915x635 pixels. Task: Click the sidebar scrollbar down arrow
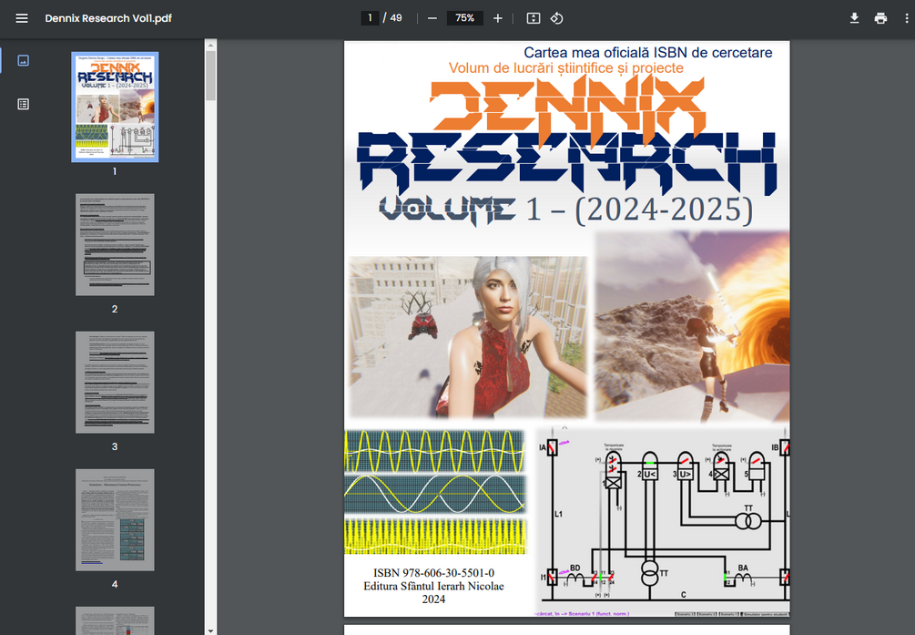pos(210,630)
